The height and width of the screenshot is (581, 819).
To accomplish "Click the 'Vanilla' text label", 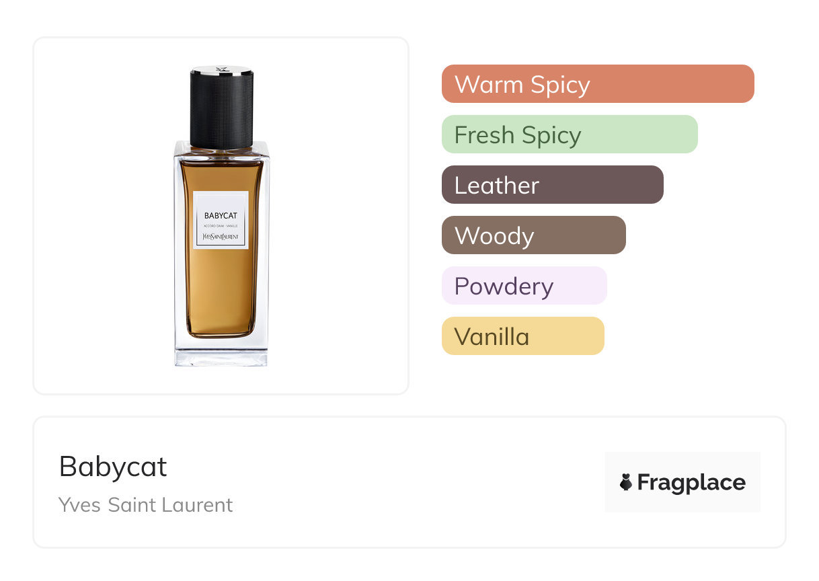I will click(x=492, y=337).
